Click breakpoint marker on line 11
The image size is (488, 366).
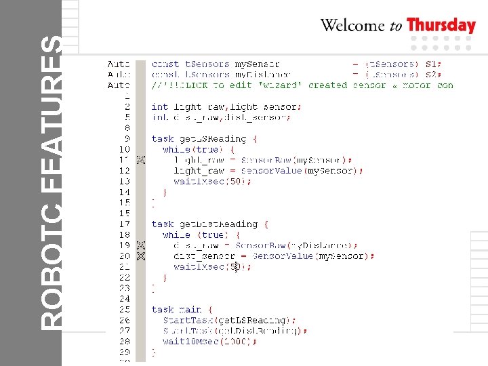tap(141, 160)
